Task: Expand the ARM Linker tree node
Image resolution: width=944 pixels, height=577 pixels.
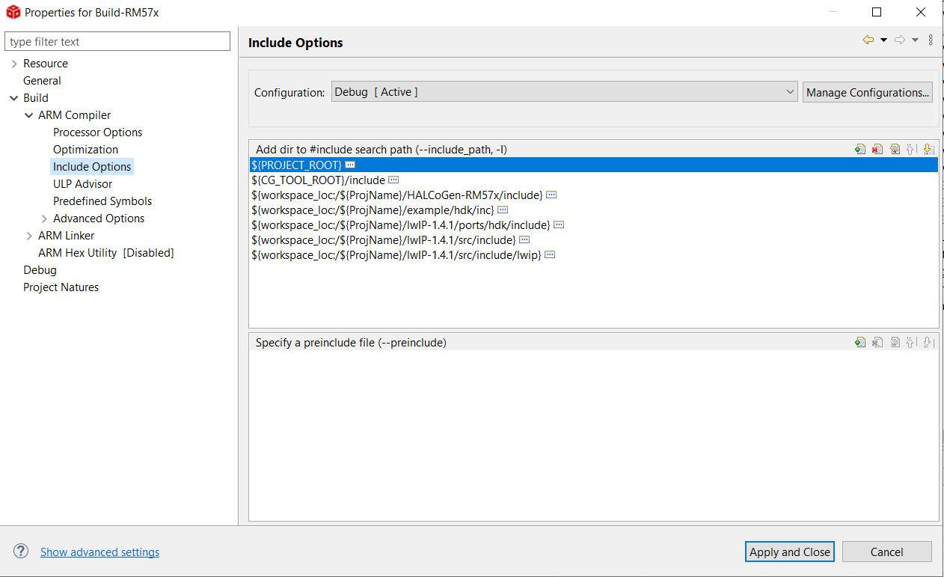Action: (x=30, y=235)
